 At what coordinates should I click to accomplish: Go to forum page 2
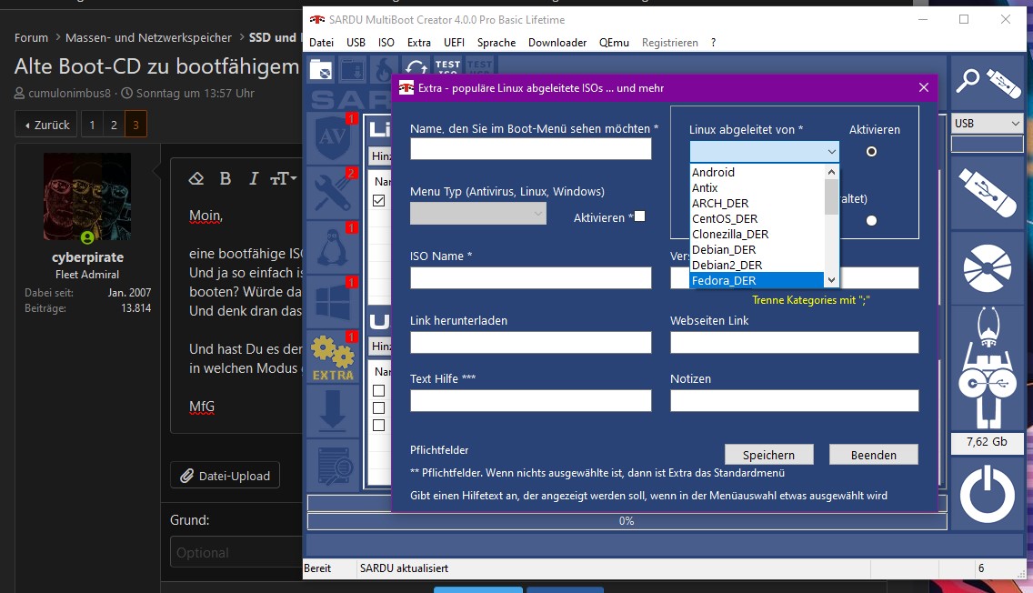pyautogui.click(x=114, y=125)
